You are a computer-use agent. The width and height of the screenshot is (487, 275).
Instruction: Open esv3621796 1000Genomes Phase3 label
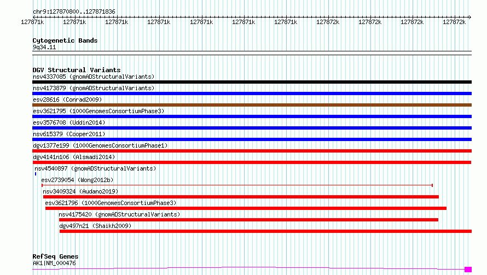[x=111, y=203]
